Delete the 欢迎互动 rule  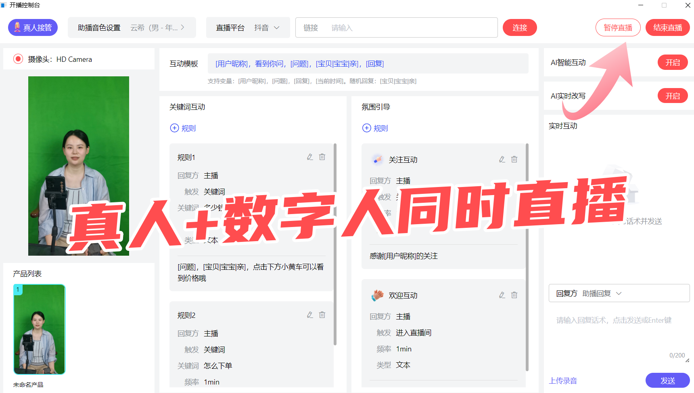point(514,295)
